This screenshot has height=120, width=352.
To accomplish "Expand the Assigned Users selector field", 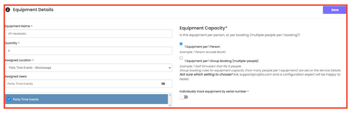I will [x=88, y=84].
